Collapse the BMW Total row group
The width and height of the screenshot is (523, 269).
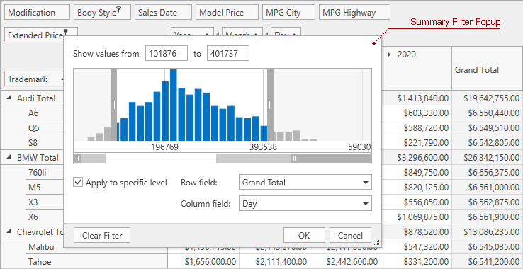[10, 157]
